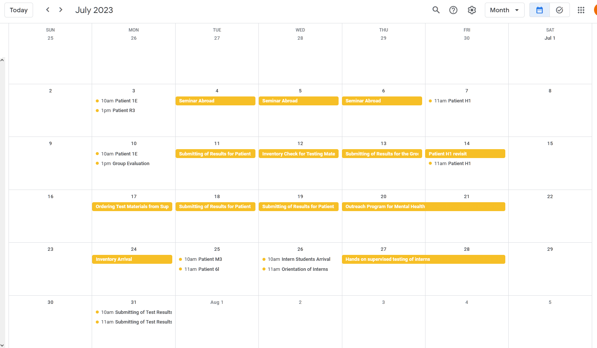The height and width of the screenshot is (348, 597).
Task: Open 10am Intern Students Arrival event
Action: coord(299,259)
